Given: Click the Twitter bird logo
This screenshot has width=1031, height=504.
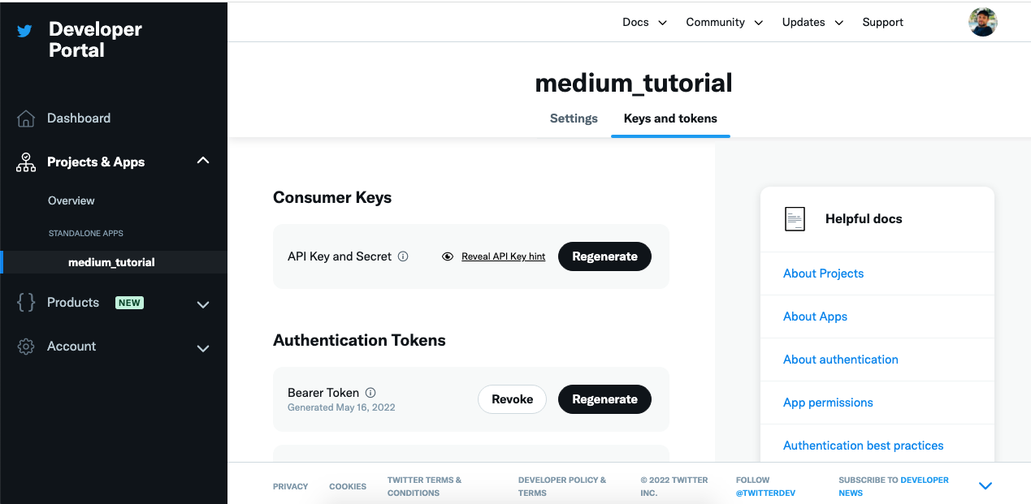Looking at the screenshot, I should tap(25, 31).
